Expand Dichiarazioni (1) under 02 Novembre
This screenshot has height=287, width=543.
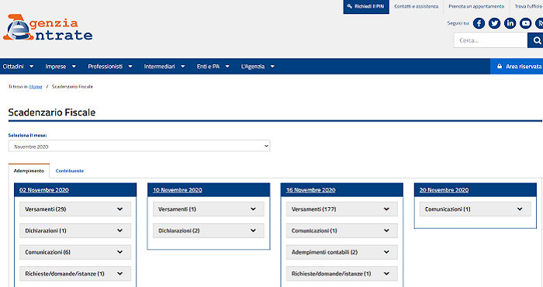point(75,230)
